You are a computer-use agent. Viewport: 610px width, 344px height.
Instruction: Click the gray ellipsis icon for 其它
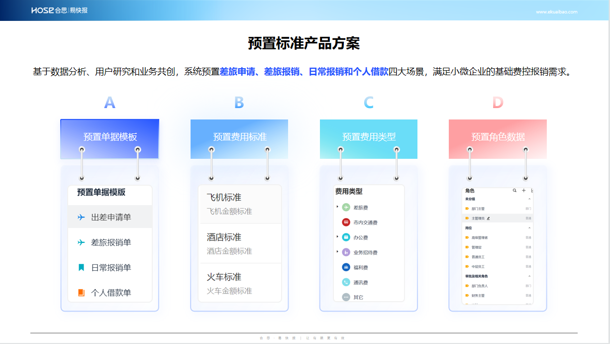(346, 297)
